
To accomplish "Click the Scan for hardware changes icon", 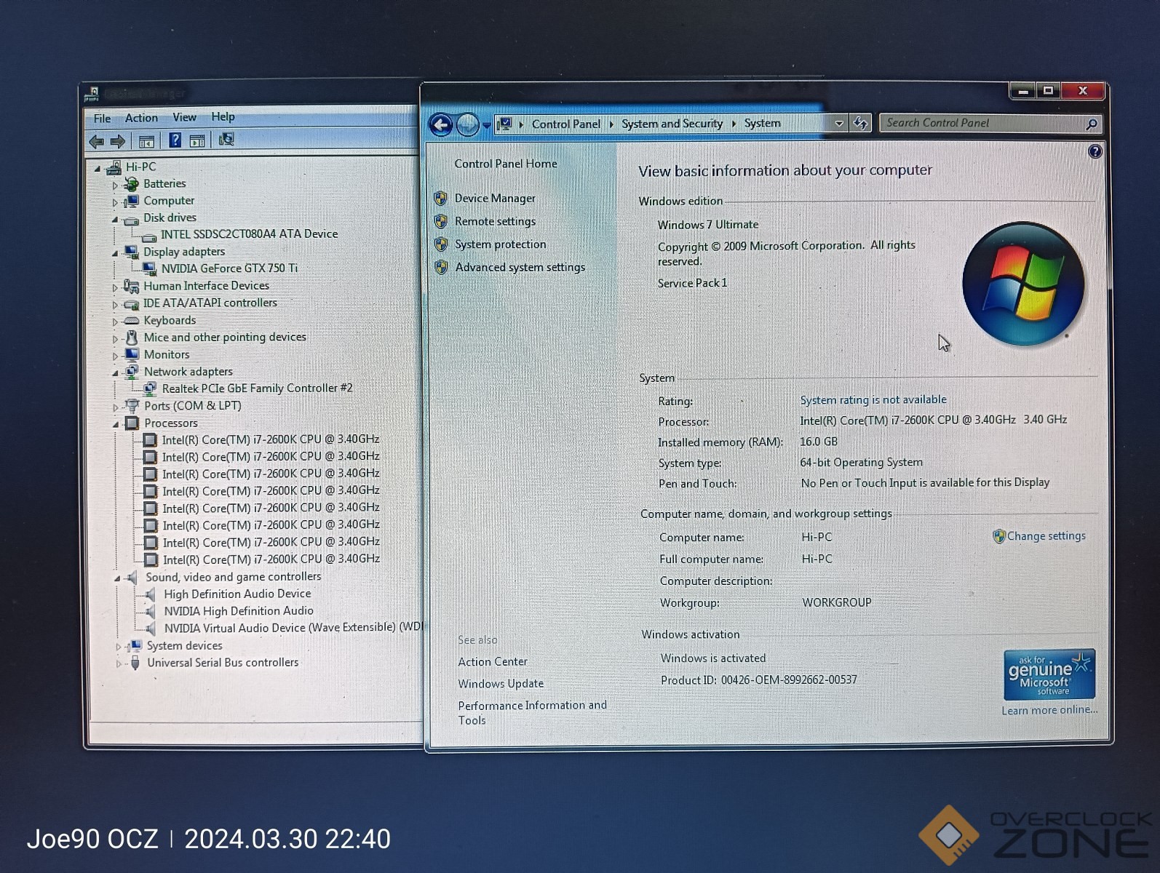I will (x=226, y=139).
